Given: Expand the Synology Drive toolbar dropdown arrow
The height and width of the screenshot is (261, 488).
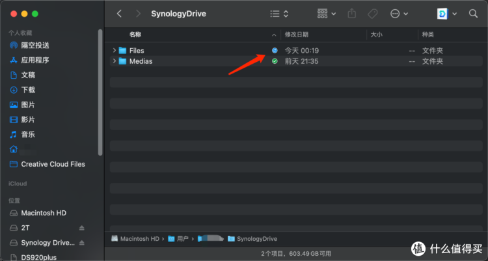Looking at the screenshot, I should [454, 14].
